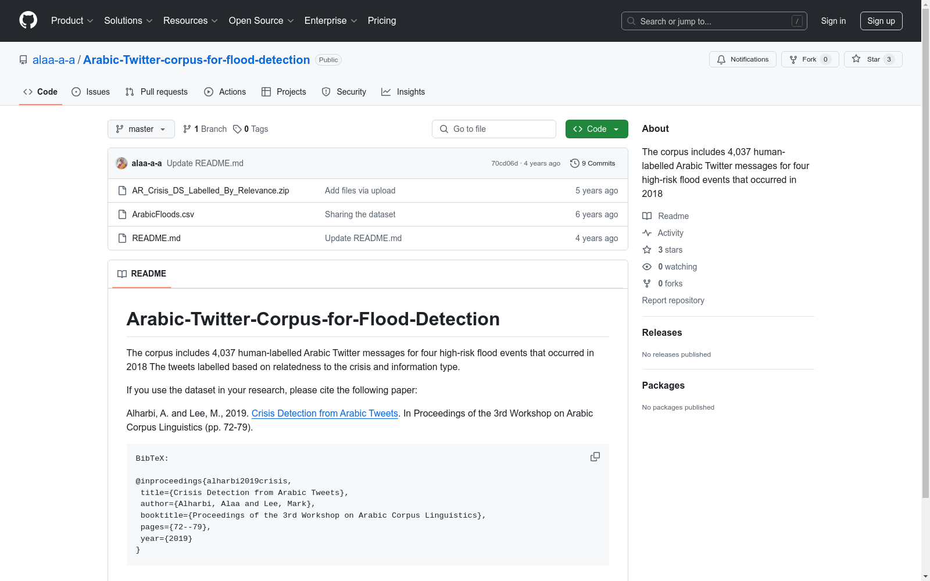
Task: Expand the Solutions menu
Action: (x=128, y=21)
